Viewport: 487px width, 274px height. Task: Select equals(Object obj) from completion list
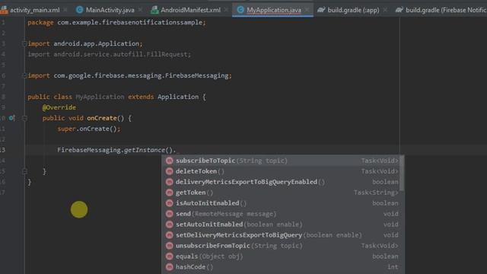(281, 256)
